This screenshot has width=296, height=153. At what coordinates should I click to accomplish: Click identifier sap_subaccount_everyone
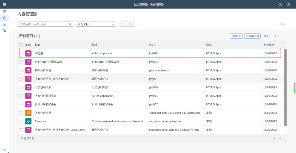[165, 121]
